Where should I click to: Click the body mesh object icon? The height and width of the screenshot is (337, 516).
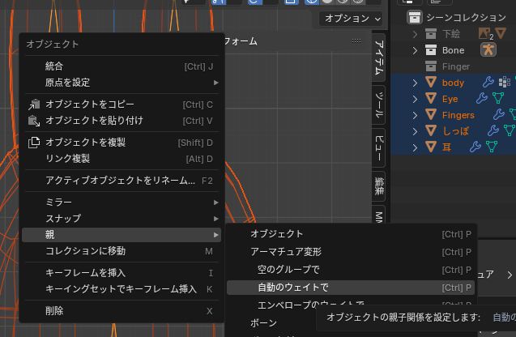click(x=431, y=83)
